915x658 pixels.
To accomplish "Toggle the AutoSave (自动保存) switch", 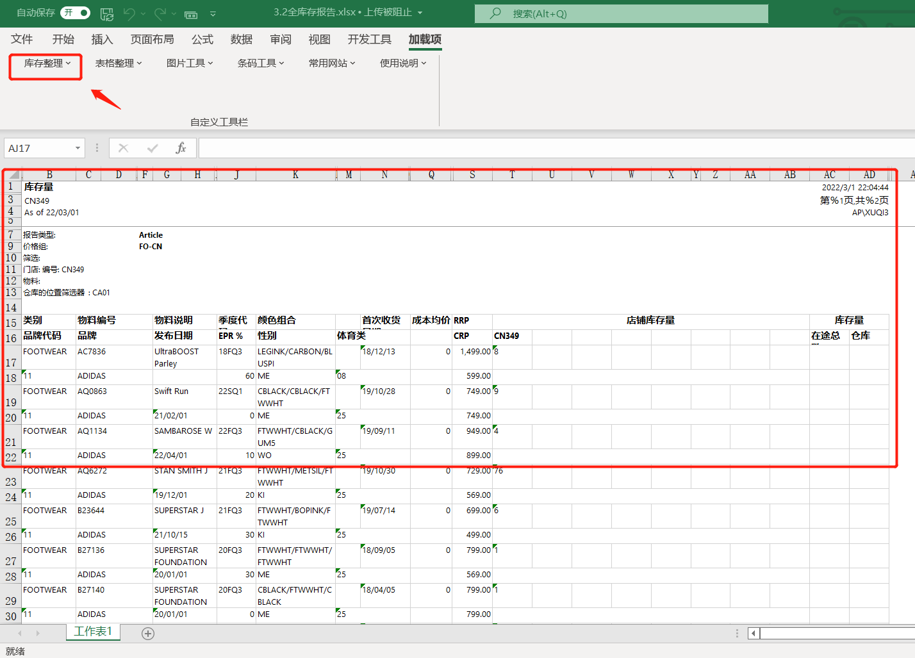I will [x=75, y=13].
